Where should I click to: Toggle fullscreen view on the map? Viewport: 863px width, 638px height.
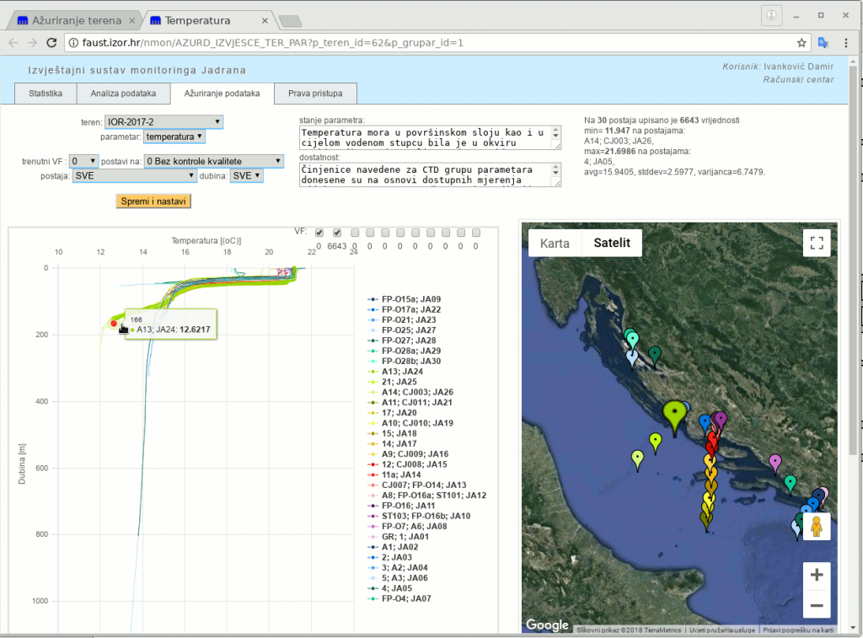(816, 243)
